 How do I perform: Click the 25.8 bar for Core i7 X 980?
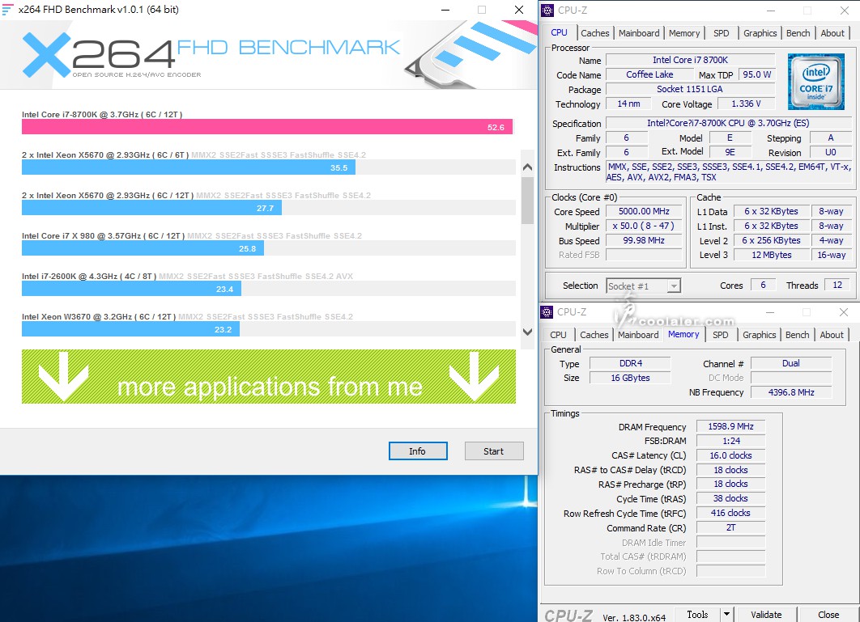143,248
